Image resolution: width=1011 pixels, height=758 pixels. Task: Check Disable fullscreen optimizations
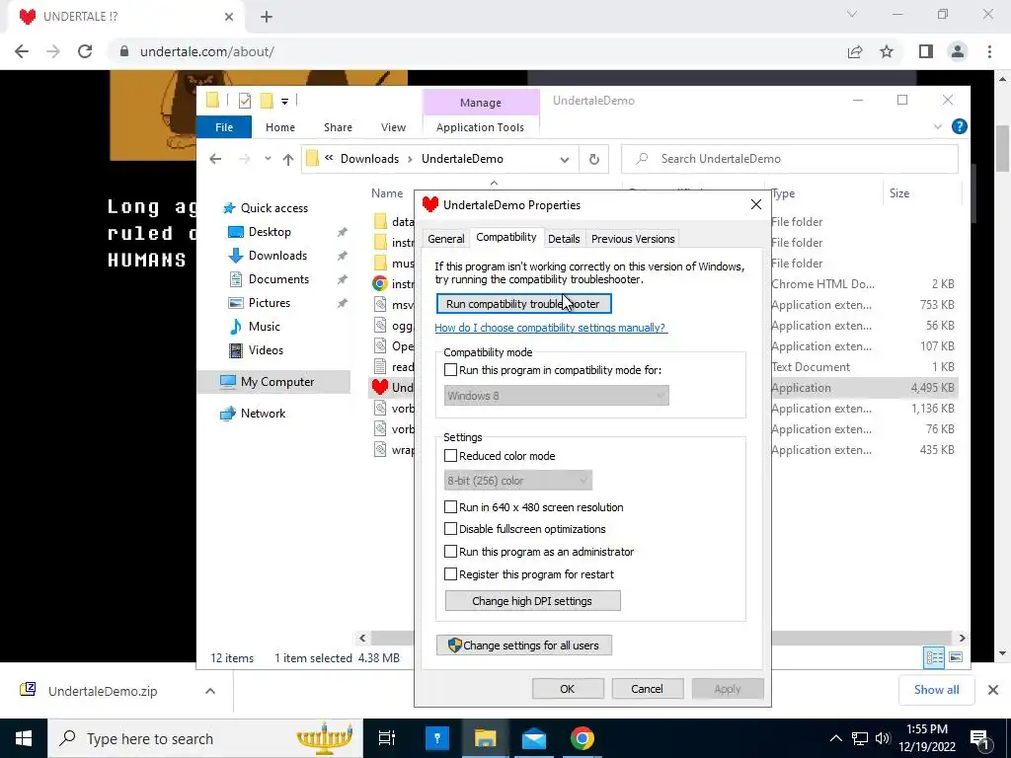tap(450, 529)
